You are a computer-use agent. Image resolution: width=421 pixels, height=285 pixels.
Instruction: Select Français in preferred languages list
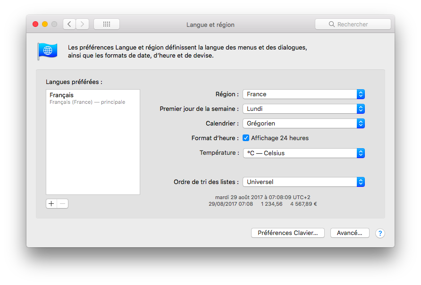93,98
